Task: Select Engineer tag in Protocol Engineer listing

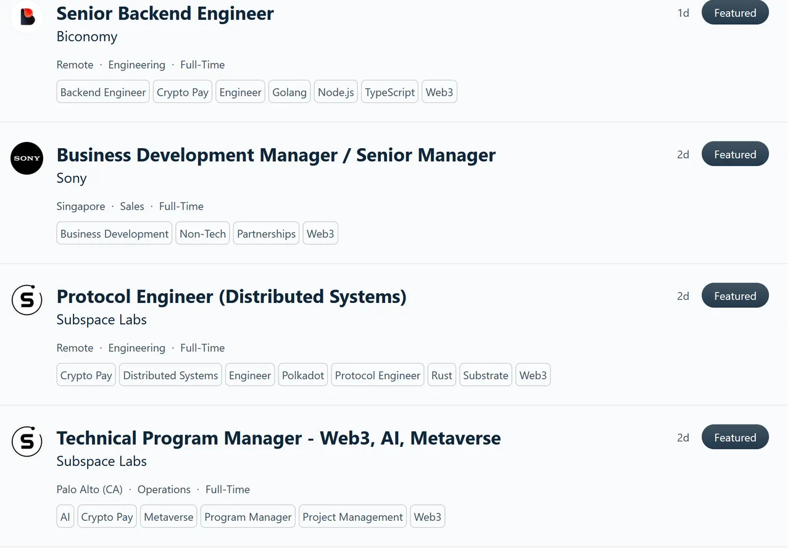Action: click(250, 375)
